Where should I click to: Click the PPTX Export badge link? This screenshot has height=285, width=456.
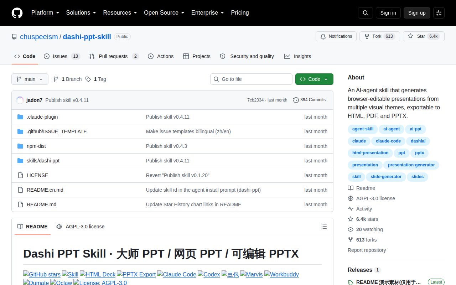136,274
